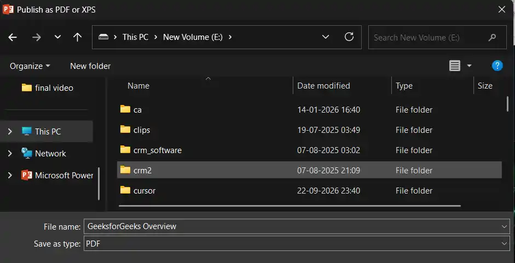
Task: Expand the This PC tree node
Action: (x=10, y=131)
